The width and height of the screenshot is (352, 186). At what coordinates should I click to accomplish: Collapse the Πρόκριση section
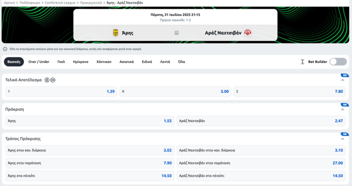click(343, 110)
